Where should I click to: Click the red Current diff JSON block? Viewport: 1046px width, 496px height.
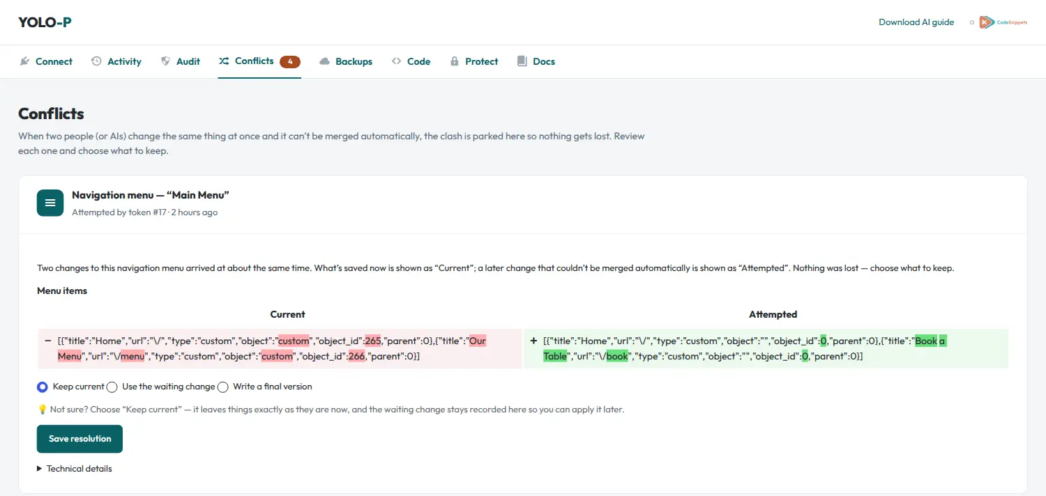280,348
